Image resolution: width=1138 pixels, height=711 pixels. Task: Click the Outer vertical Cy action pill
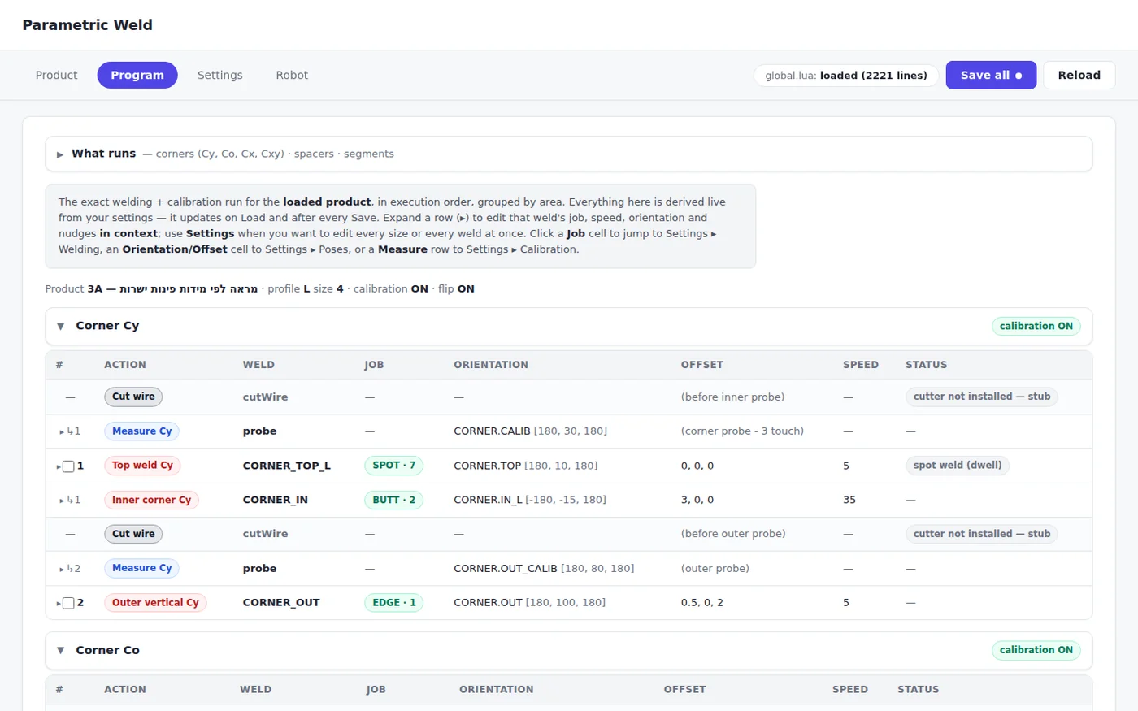[x=155, y=602]
